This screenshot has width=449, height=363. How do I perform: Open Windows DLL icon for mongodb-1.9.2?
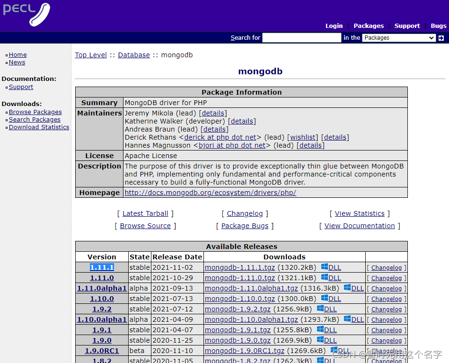[320, 308]
